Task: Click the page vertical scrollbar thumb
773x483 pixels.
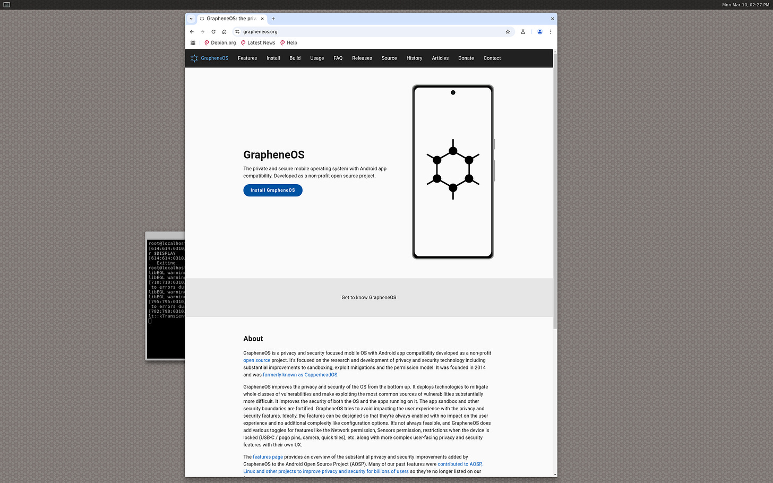Action: (555, 191)
